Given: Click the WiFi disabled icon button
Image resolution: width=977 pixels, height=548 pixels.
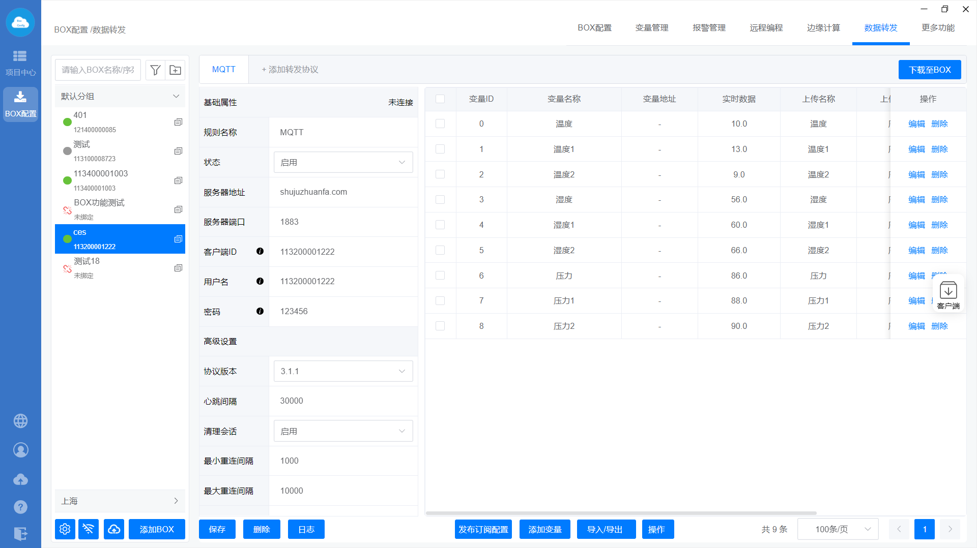Looking at the screenshot, I should click(89, 529).
